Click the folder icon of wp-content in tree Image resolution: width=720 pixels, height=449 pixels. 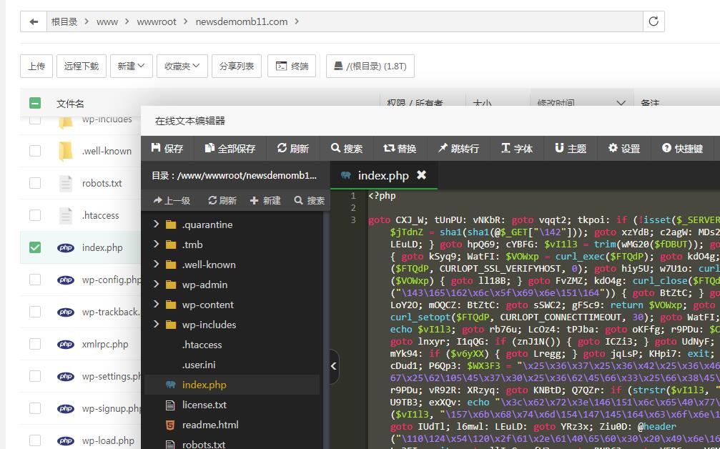(171, 305)
